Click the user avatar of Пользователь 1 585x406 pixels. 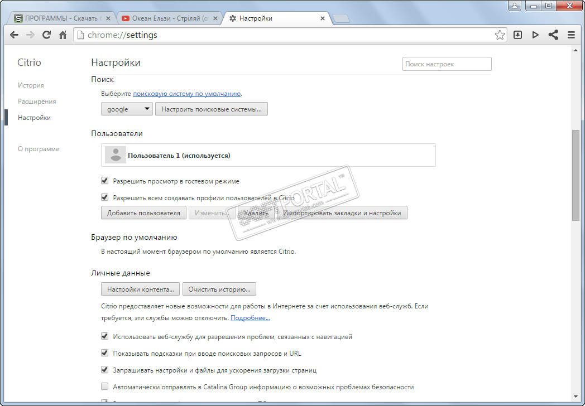coord(116,154)
